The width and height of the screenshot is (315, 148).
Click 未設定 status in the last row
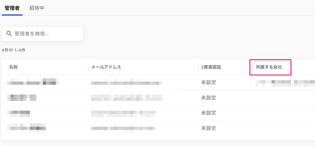coord(208,128)
